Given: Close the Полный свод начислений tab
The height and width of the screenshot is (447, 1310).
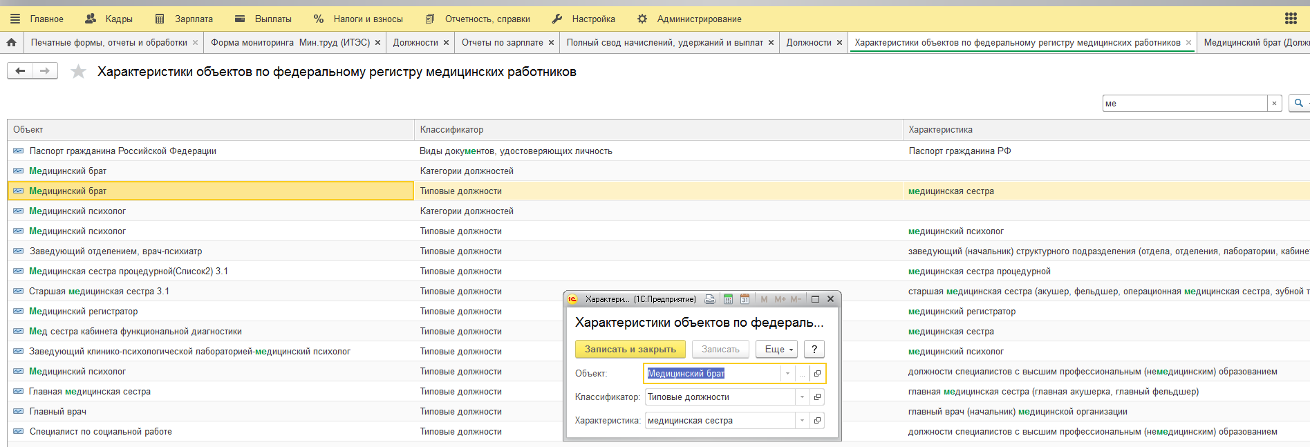Looking at the screenshot, I should pos(771,43).
